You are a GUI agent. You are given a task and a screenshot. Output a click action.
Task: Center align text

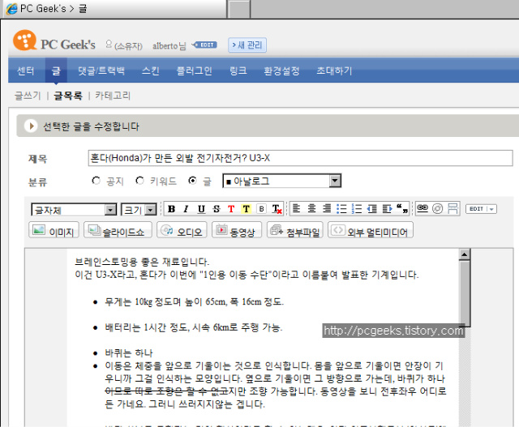click(311, 209)
